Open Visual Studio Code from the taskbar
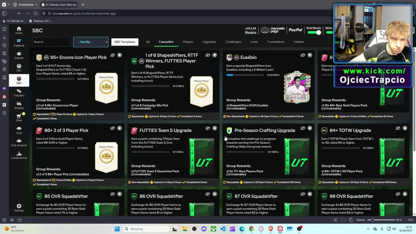This screenshot has height=234, width=416. (223, 229)
